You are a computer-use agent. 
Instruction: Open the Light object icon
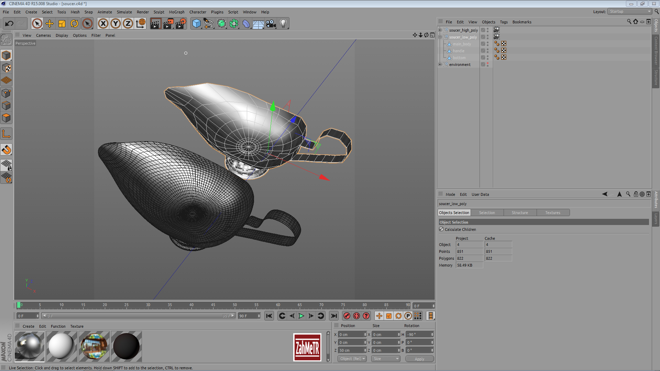(x=283, y=24)
